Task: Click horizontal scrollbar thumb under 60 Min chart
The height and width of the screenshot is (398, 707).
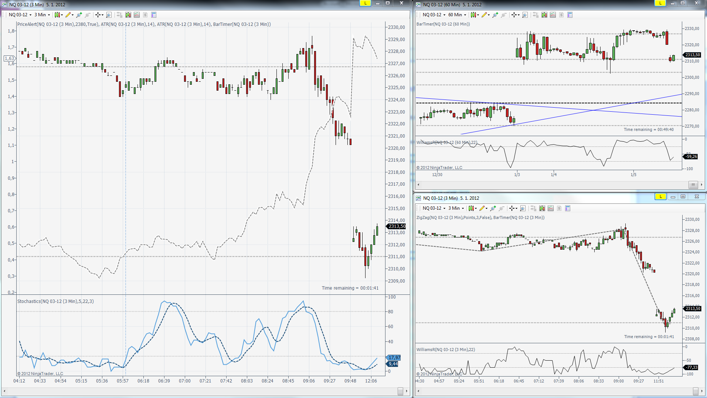Action: click(693, 185)
